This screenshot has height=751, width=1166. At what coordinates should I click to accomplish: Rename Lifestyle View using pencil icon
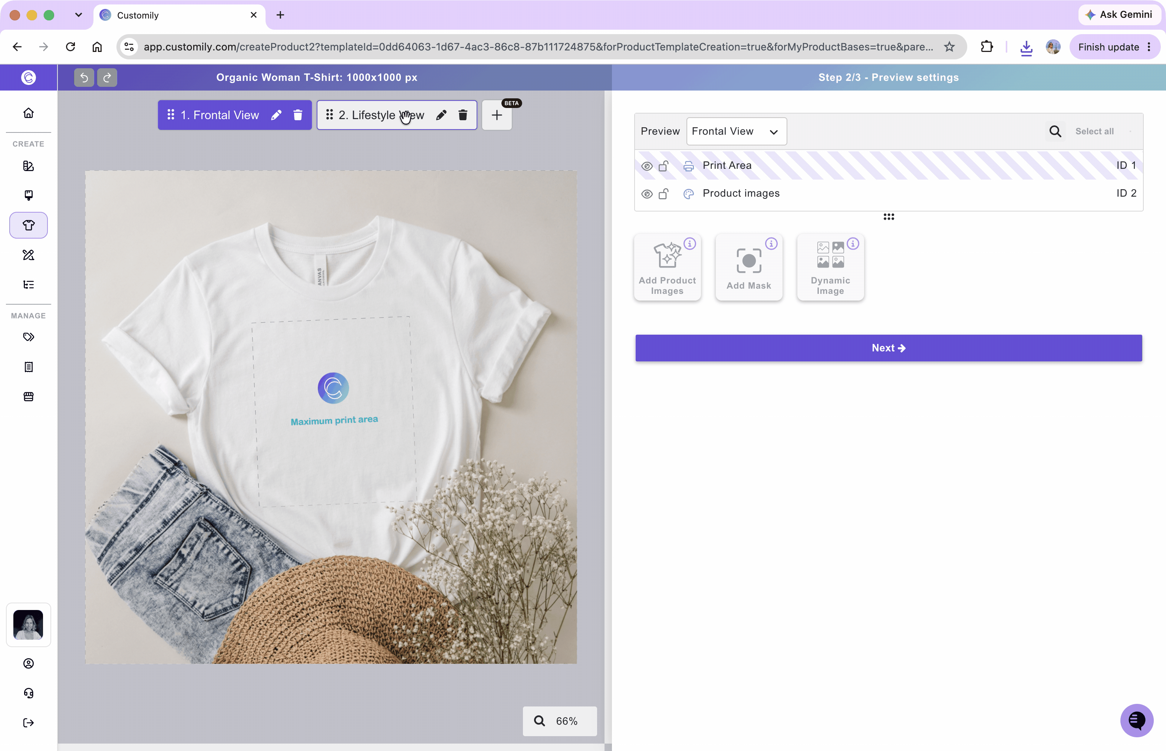441,115
